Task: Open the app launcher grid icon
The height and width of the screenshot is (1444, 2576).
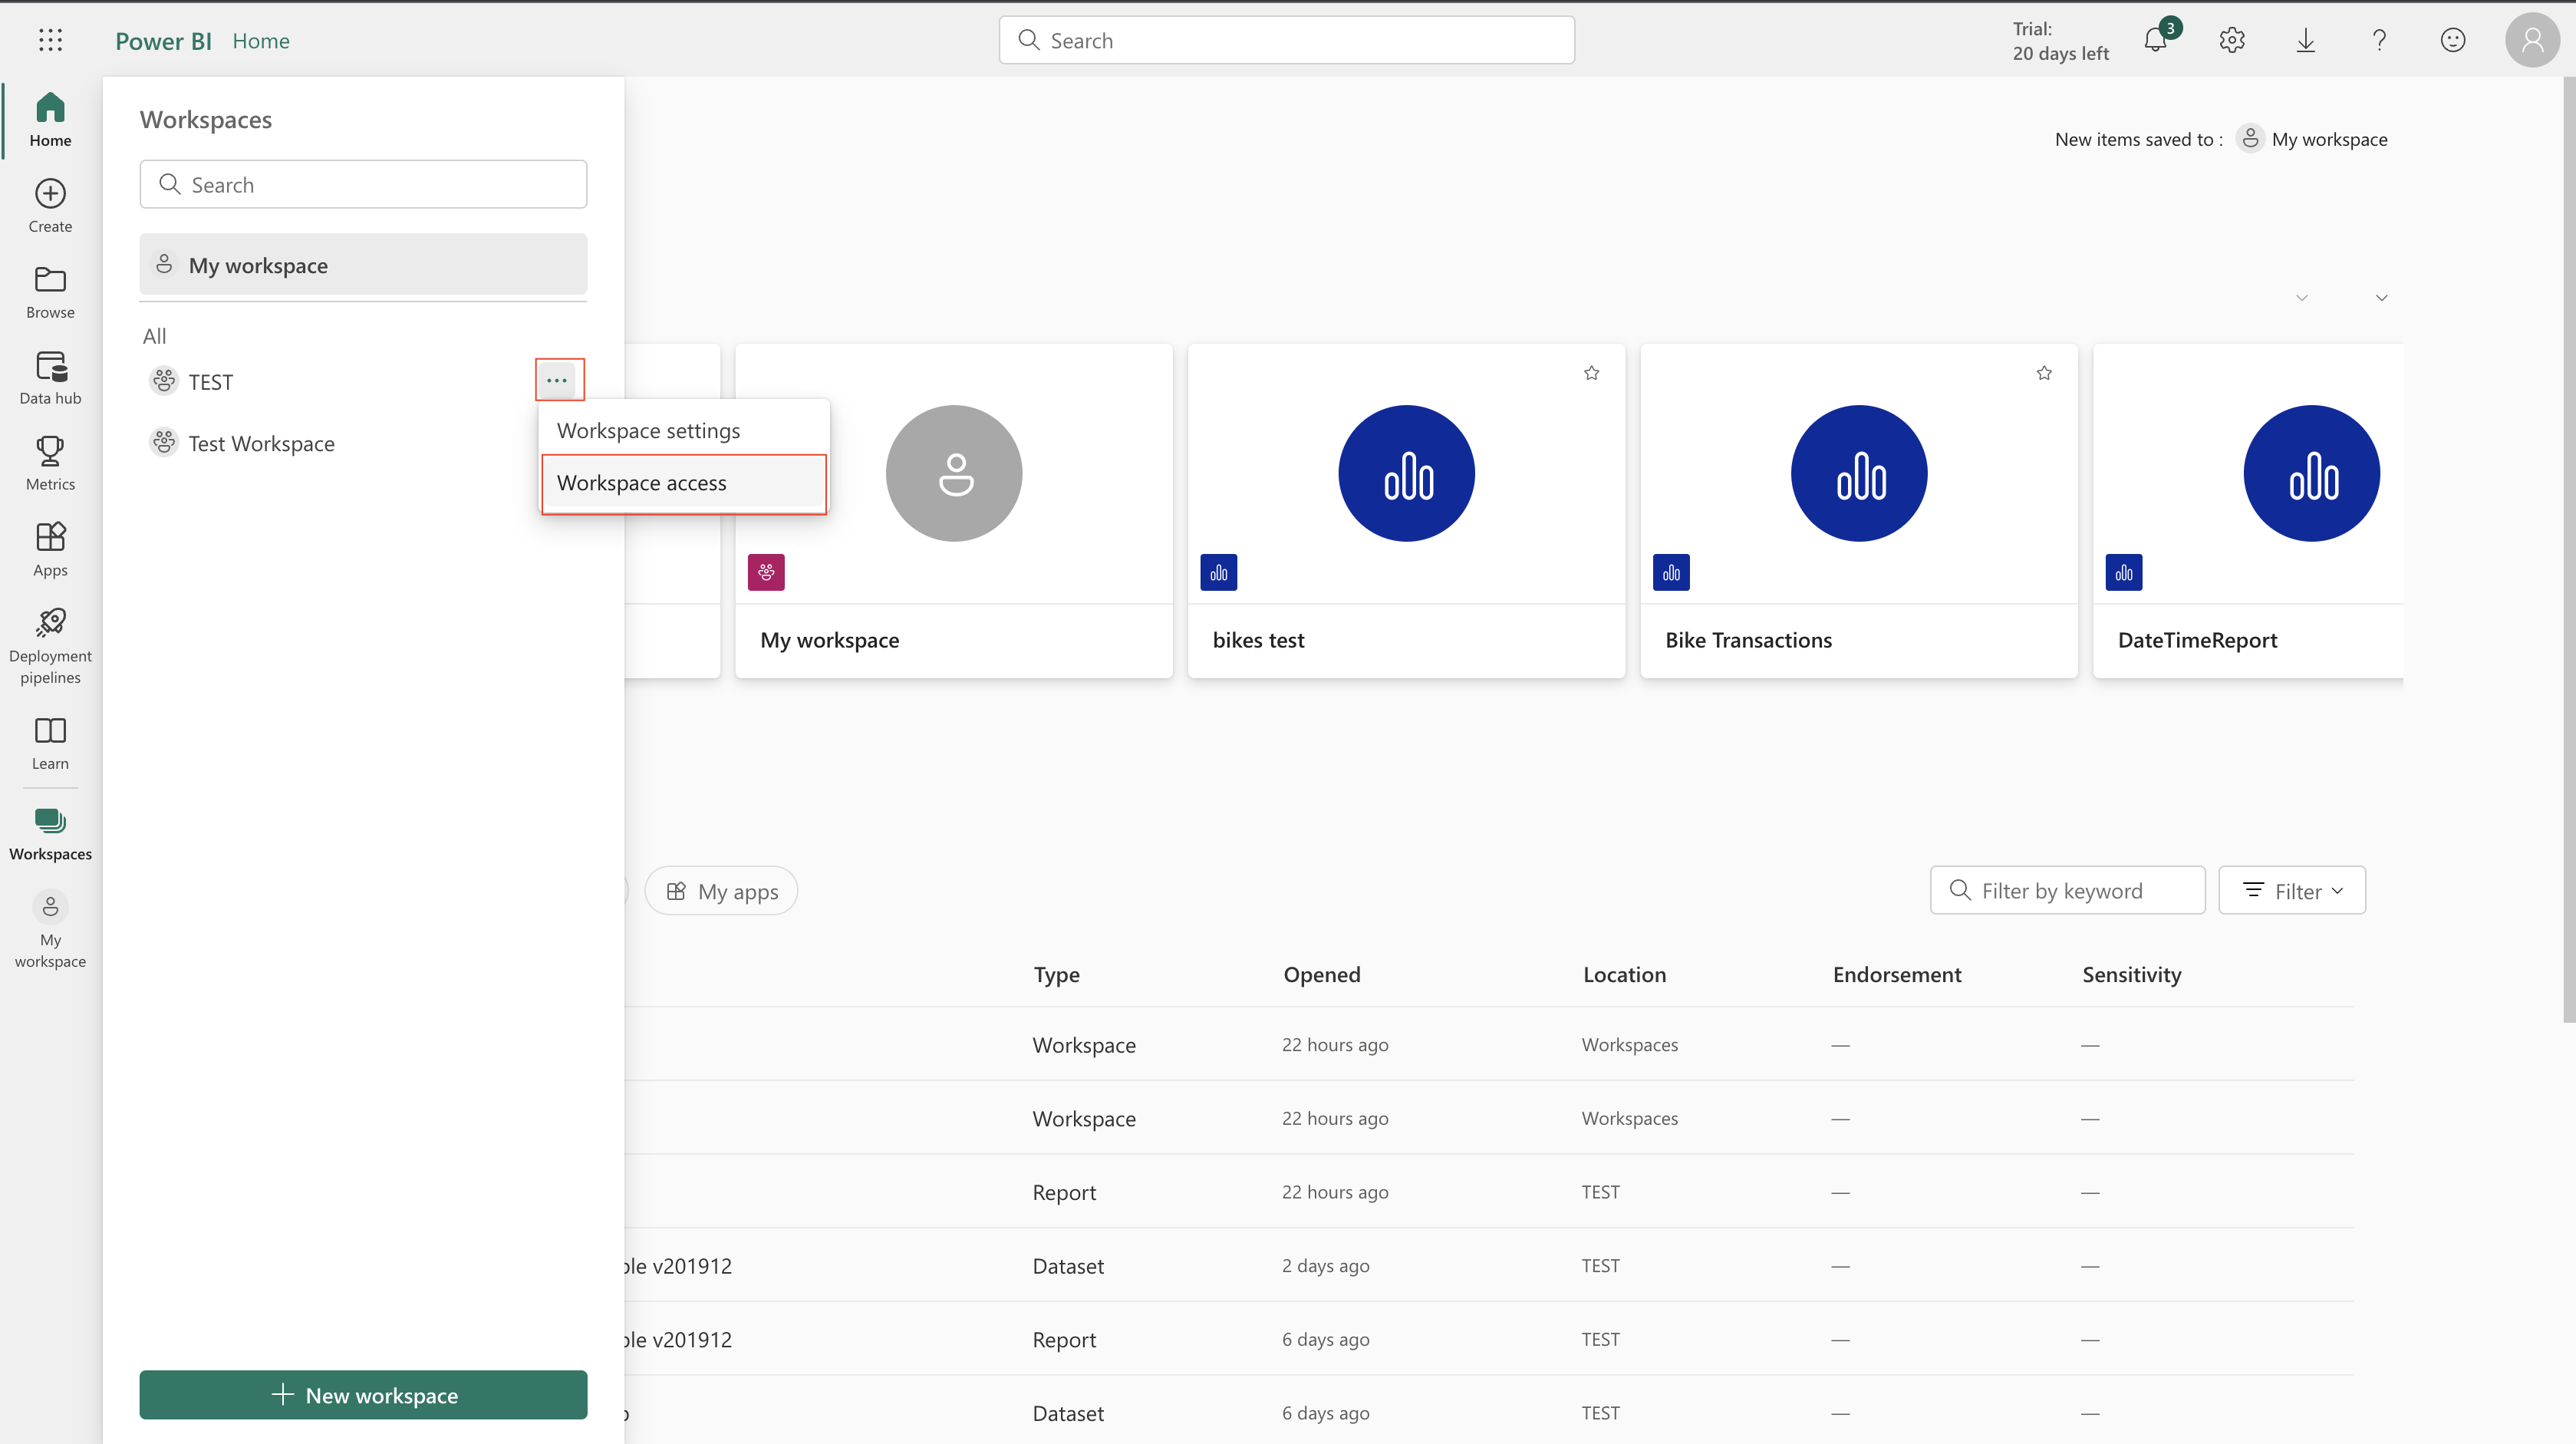Action: point(50,40)
